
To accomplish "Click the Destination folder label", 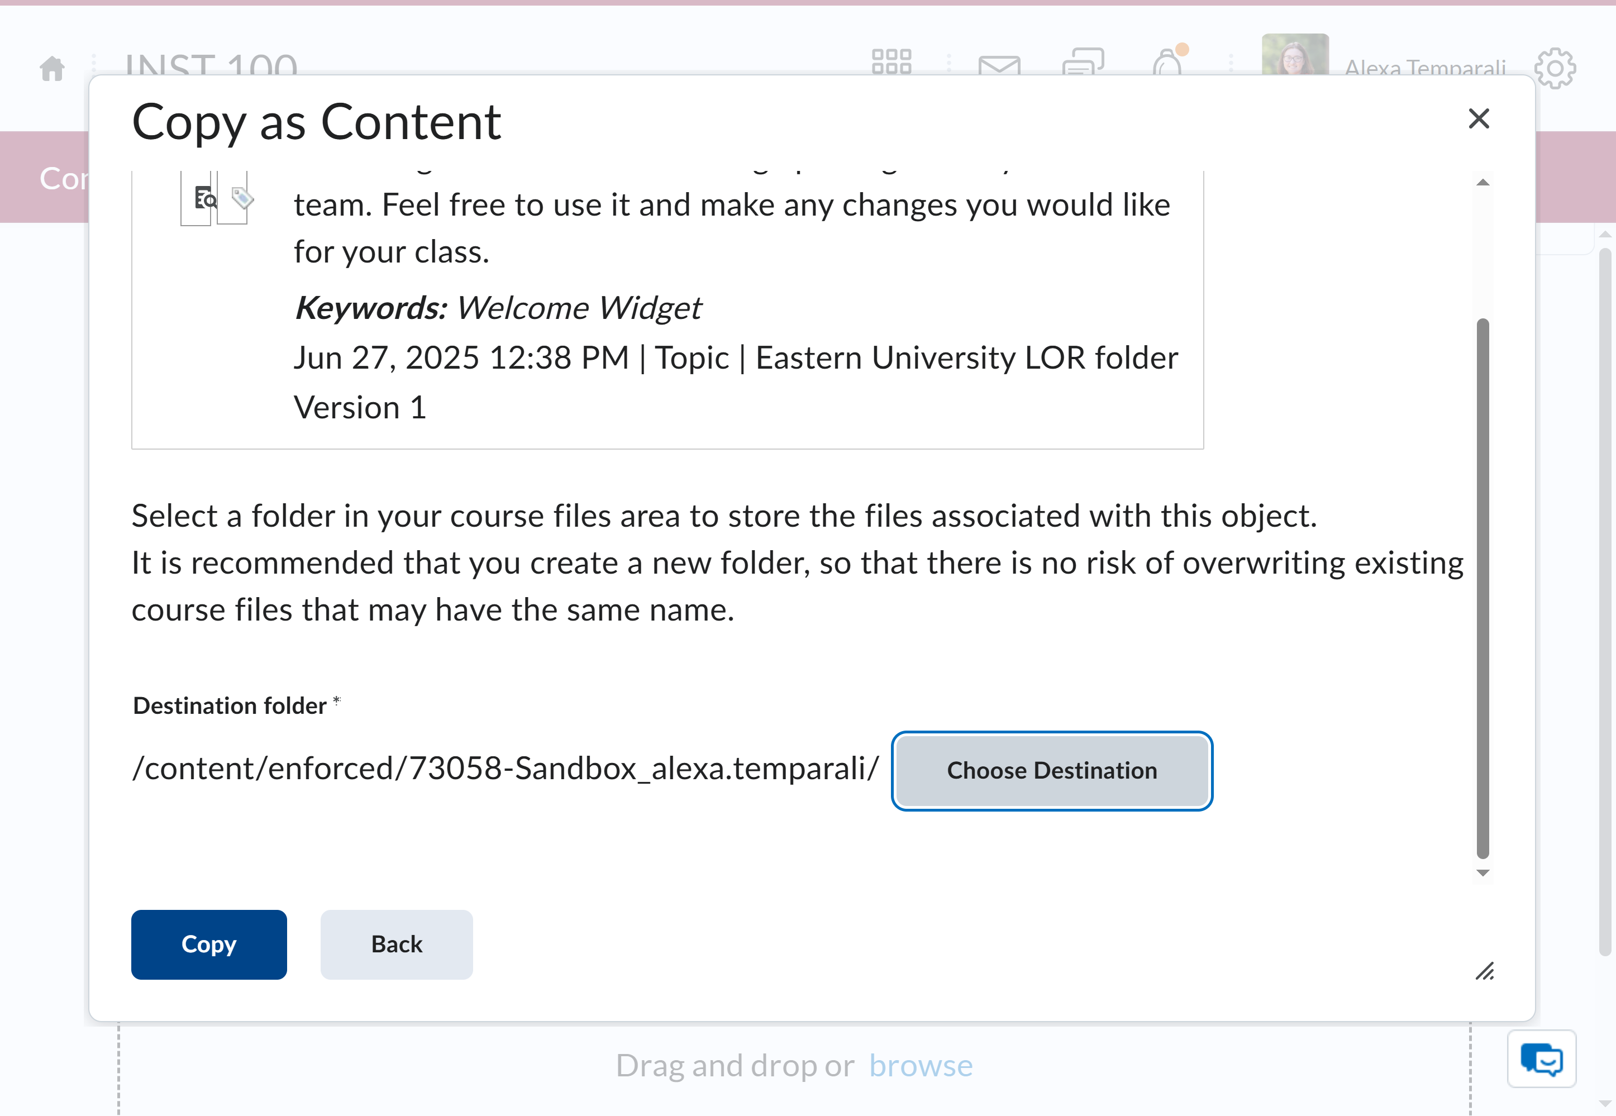I will click(x=230, y=705).
